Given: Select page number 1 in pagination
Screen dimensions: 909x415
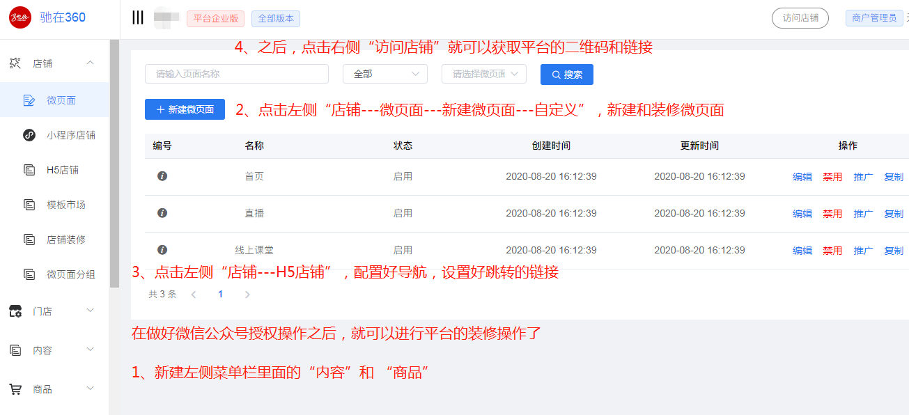Looking at the screenshot, I should [x=220, y=295].
